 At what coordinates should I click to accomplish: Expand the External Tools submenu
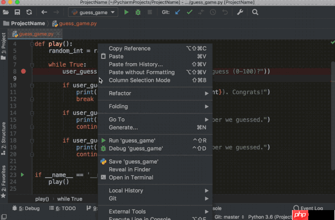[x=155, y=212]
